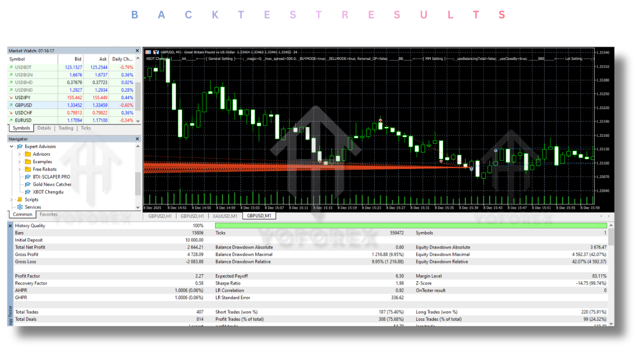Click the Gold News Catcher advisor icon
The width and height of the screenshot is (636, 357).
[28, 184]
